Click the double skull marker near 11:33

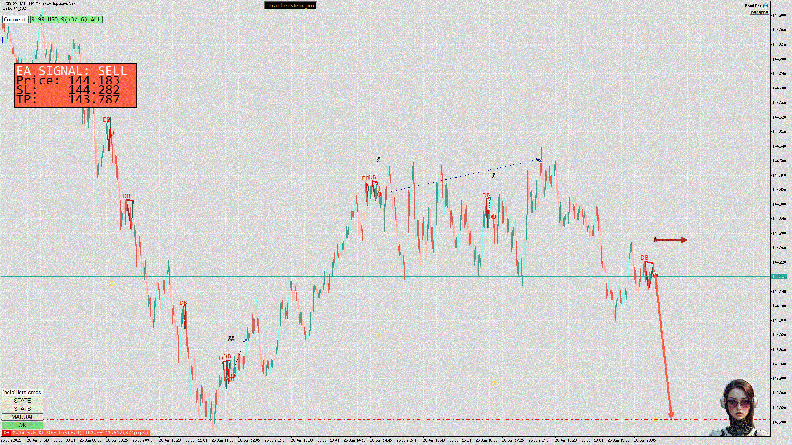click(231, 338)
